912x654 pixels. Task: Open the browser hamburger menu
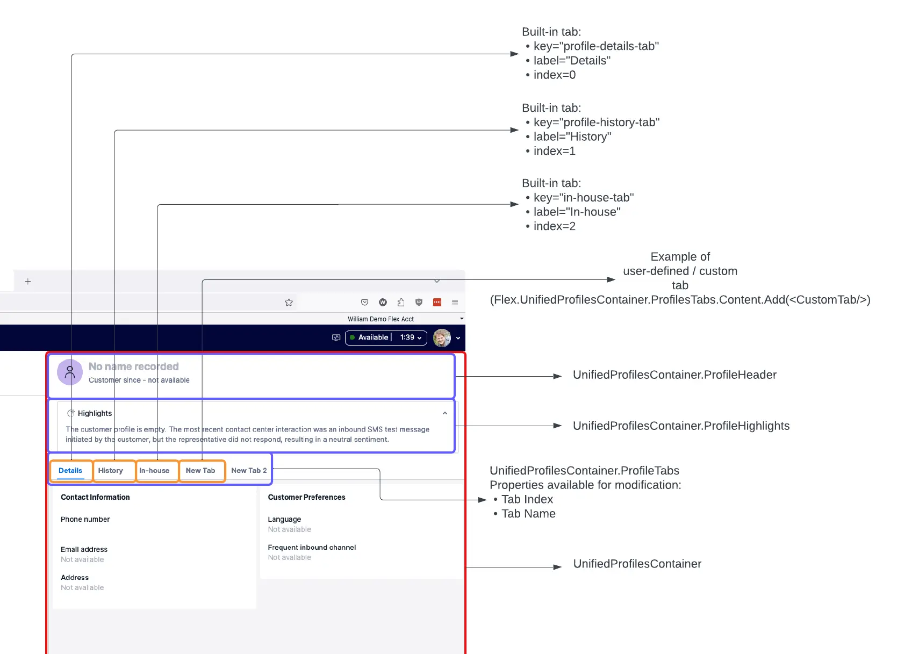tap(455, 303)
